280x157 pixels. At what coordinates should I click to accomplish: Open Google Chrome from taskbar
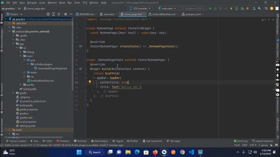pos(182,152)
